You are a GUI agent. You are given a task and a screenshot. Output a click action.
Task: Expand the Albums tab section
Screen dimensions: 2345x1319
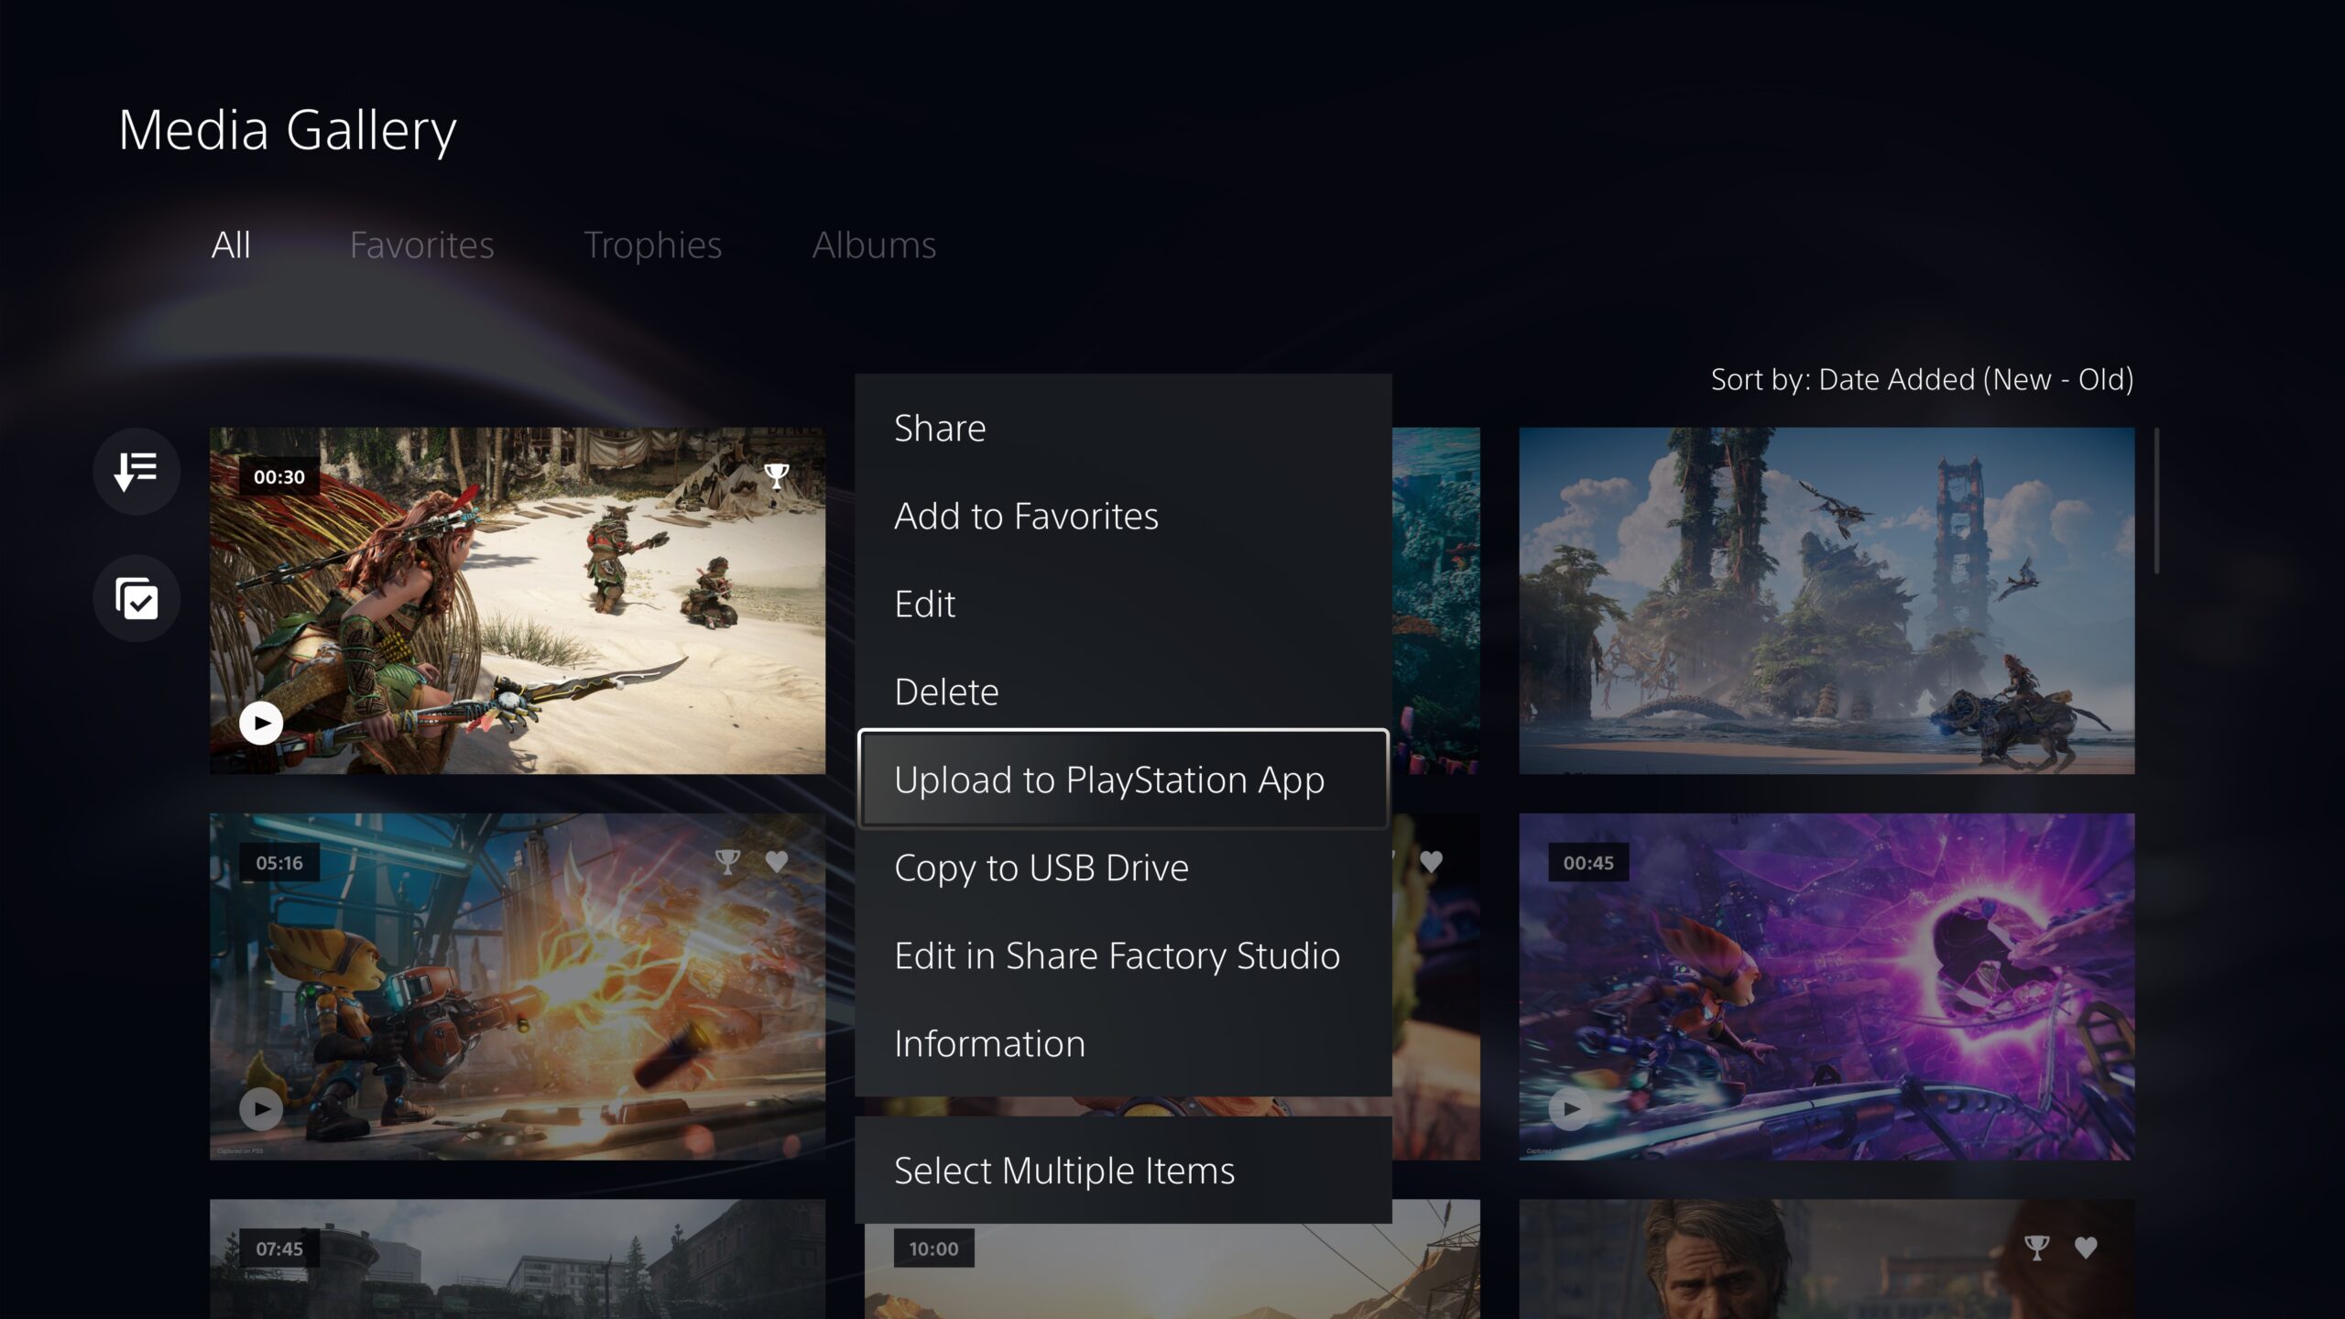(873, 243)
